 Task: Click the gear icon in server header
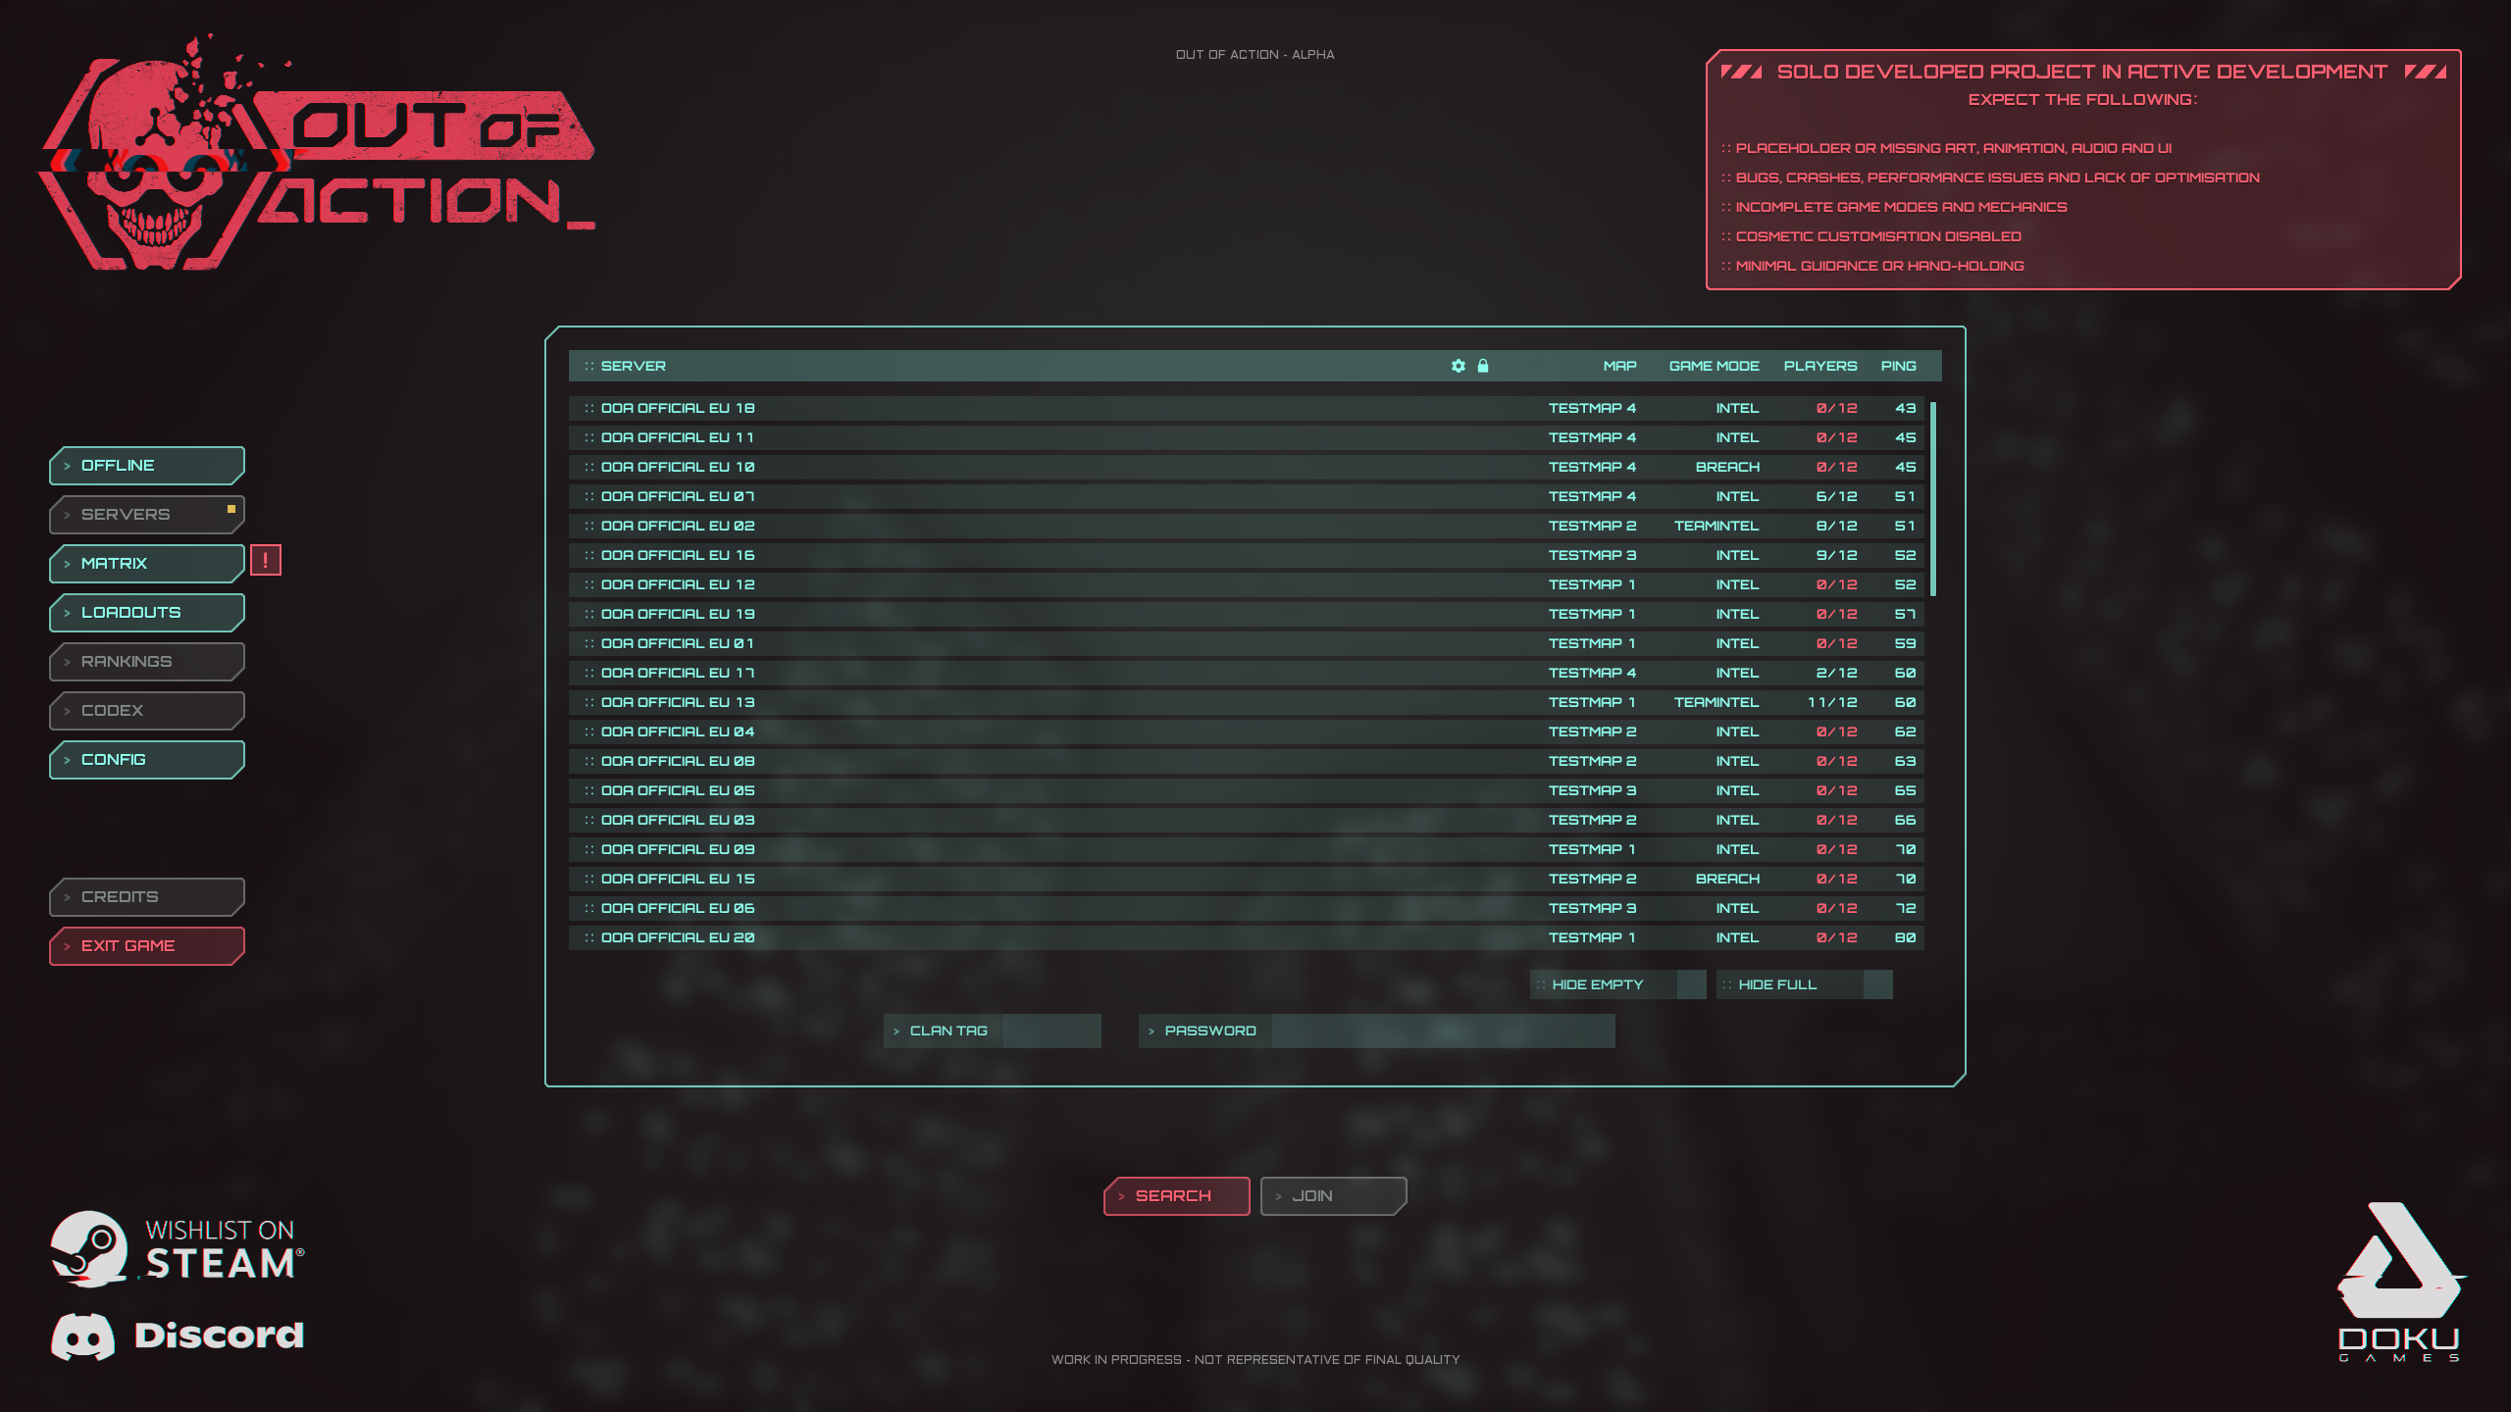pyautogui.click(x=1458, y=366)
